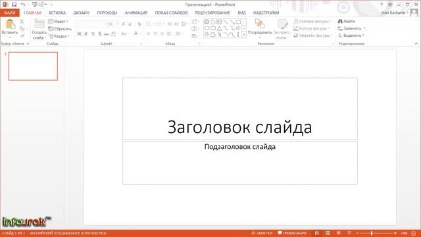Click the Format Painter brush icon
The width and height of the screenshot is (421, 237).
click(x=22, y=36)
